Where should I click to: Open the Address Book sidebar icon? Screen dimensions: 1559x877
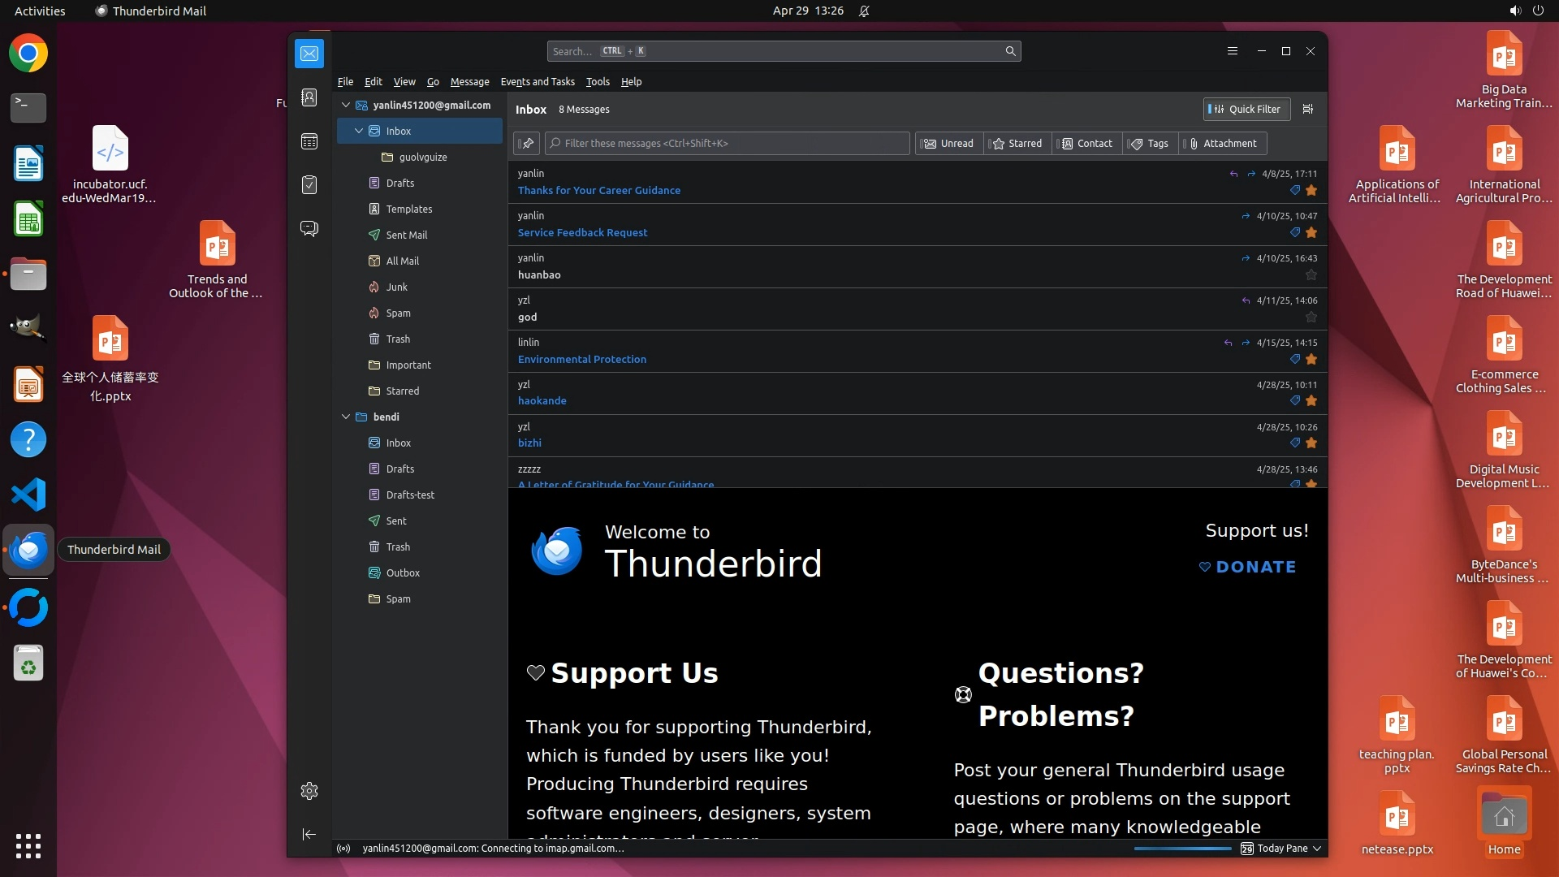(309, 97)
